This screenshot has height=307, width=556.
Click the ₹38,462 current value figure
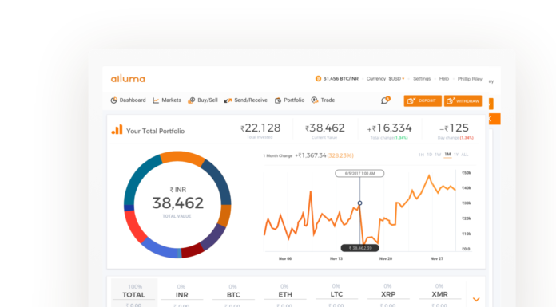pos(325,128)
